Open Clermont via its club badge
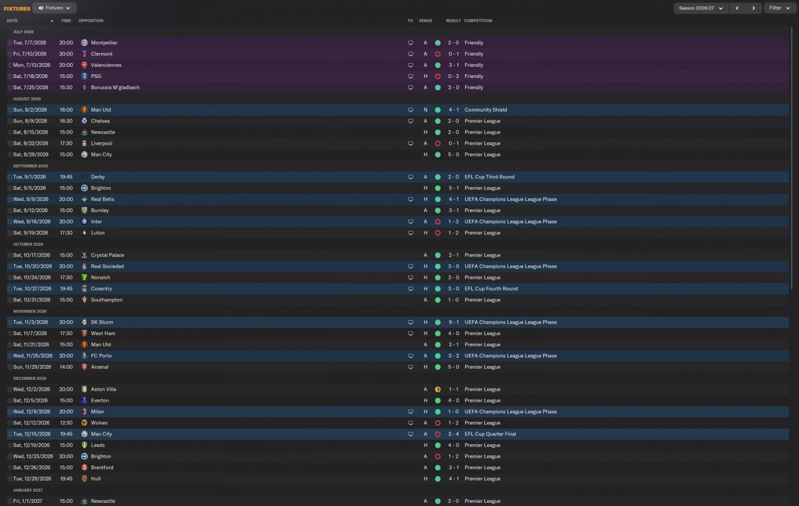This screenshot has width=799, height=506. [x=84, y=54]
